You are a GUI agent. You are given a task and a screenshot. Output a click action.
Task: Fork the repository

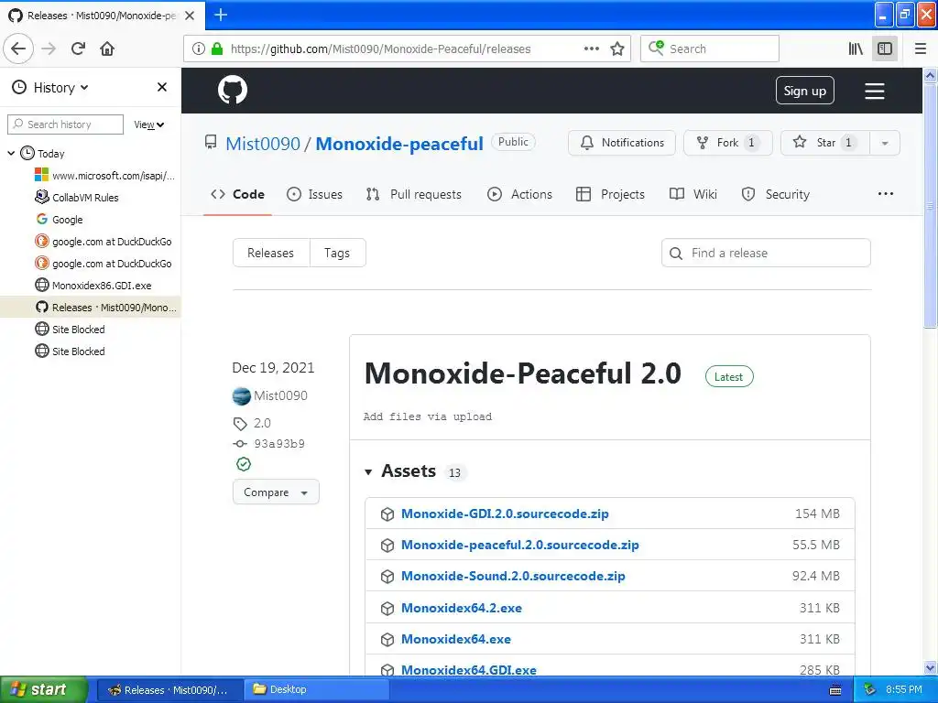(728, 142)
